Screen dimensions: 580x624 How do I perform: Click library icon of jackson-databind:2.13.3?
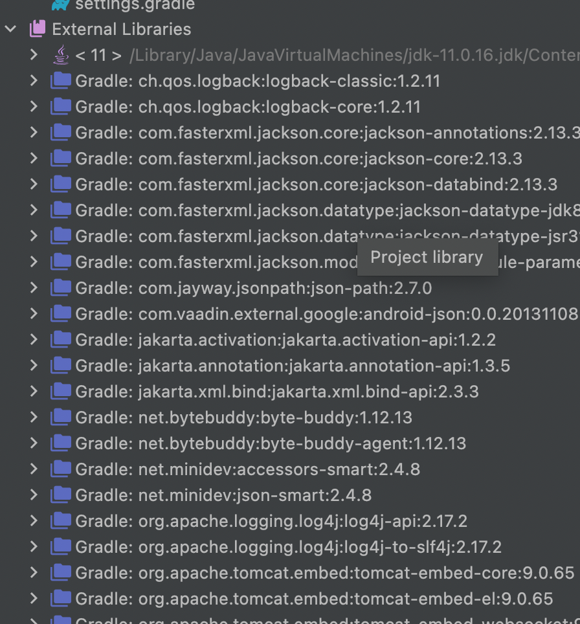click(x=61, y=184)
